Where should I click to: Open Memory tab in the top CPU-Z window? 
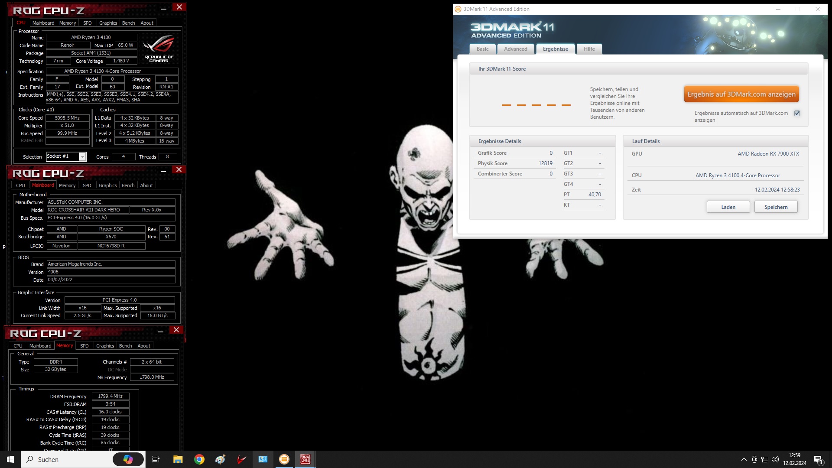click(x=68, y=23)
